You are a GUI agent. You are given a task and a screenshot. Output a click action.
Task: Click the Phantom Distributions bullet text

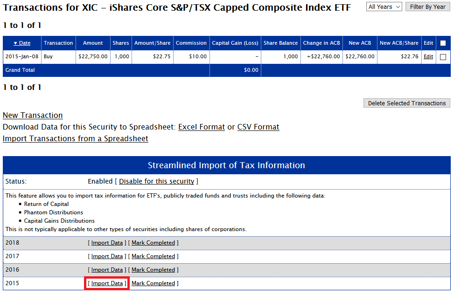pyautogui.click(x=54, y=212)
